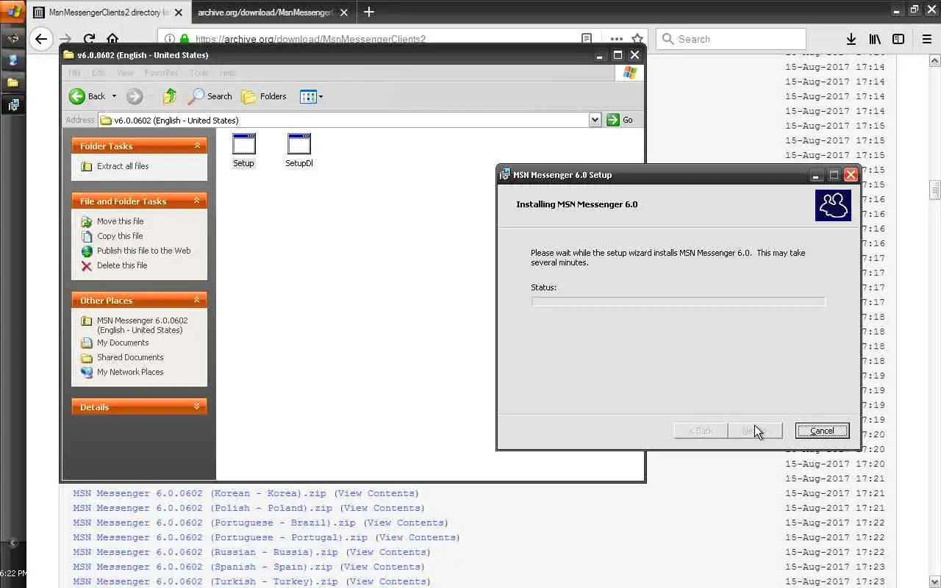Cancel the MSN Messenger 6.0 setup
This screenshot has width=941, height=588.
pos(822,431)
